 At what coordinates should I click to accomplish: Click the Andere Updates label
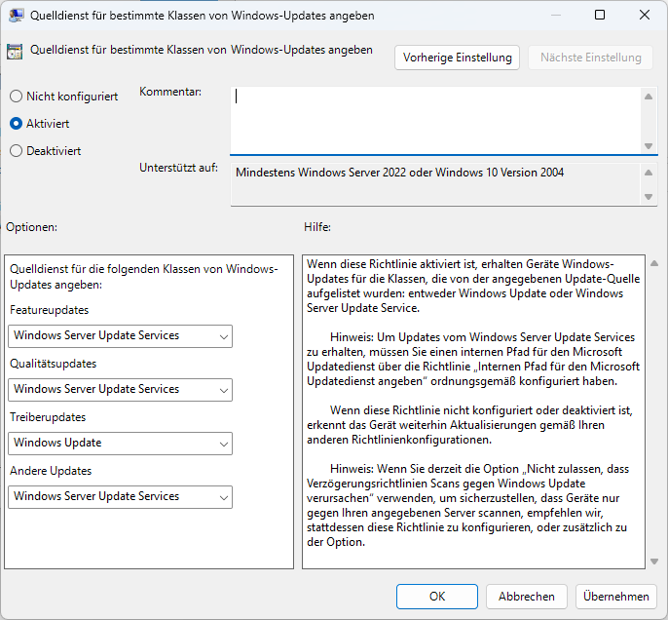(51, 471)
